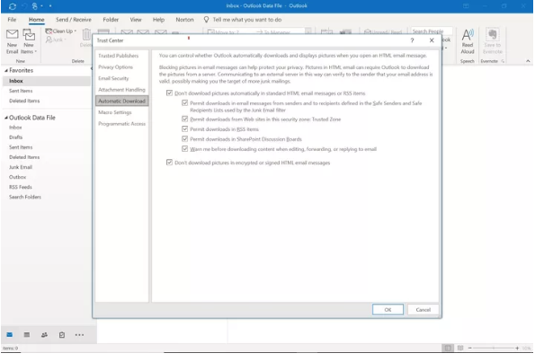
Task: Open Search Folders in folder pane
Action: [x=25, y=197]
